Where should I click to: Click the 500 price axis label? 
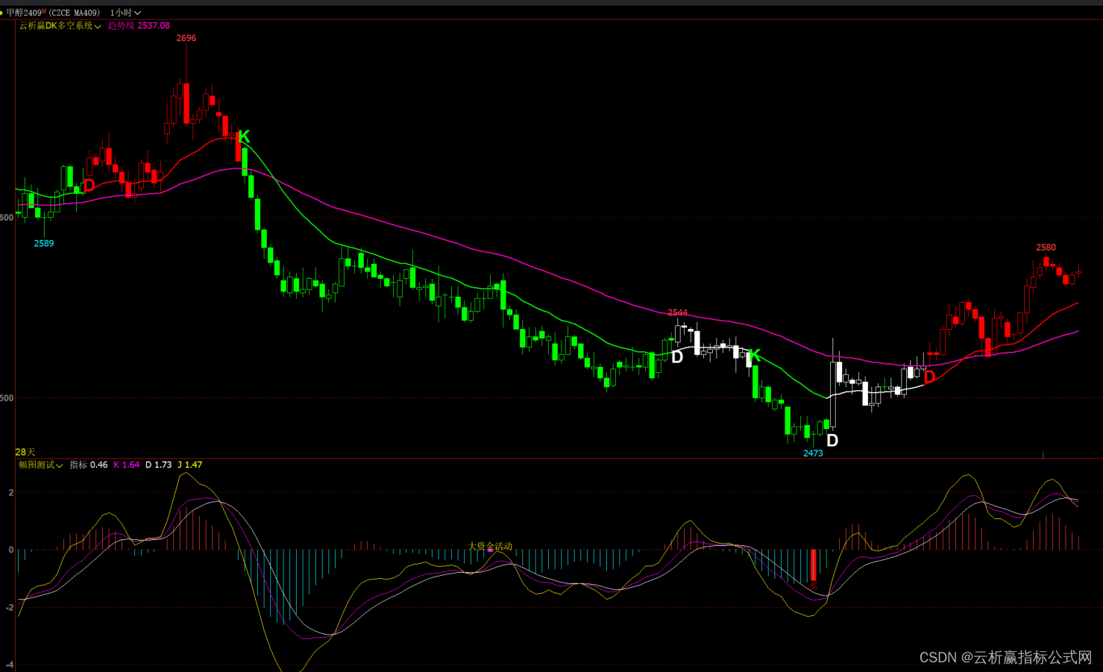coord(7,398)
